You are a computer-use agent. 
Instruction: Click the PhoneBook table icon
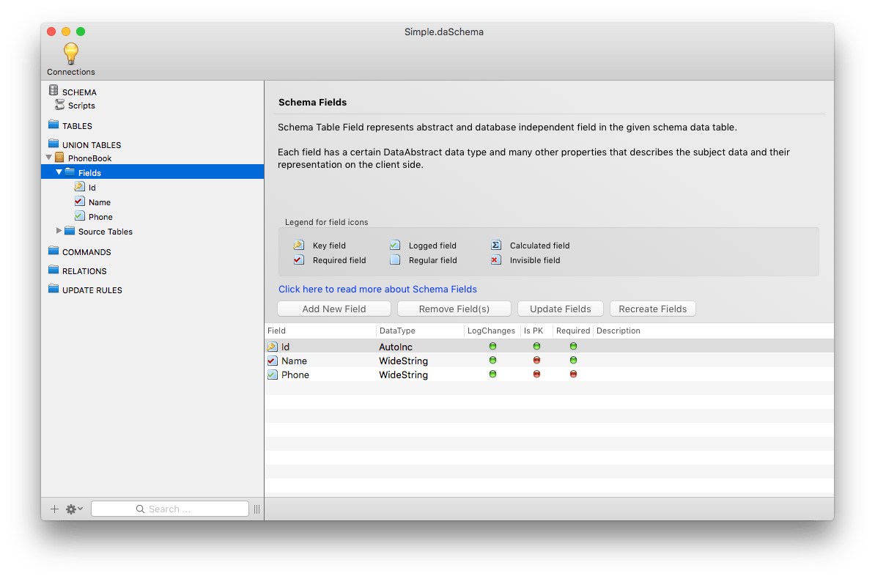(59, 158)
